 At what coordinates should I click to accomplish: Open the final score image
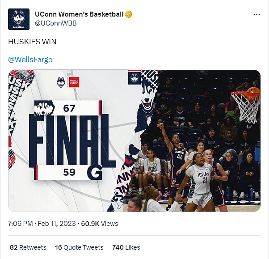(x=134, y=140)
